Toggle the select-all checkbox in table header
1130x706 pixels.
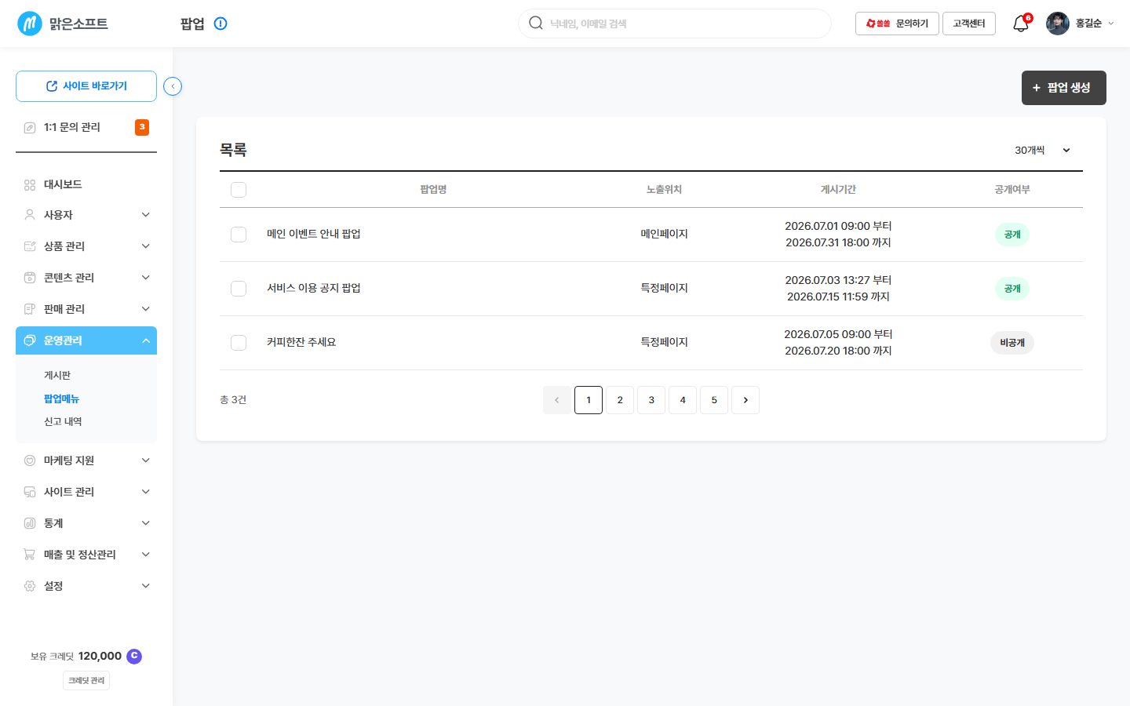point(239,190)
